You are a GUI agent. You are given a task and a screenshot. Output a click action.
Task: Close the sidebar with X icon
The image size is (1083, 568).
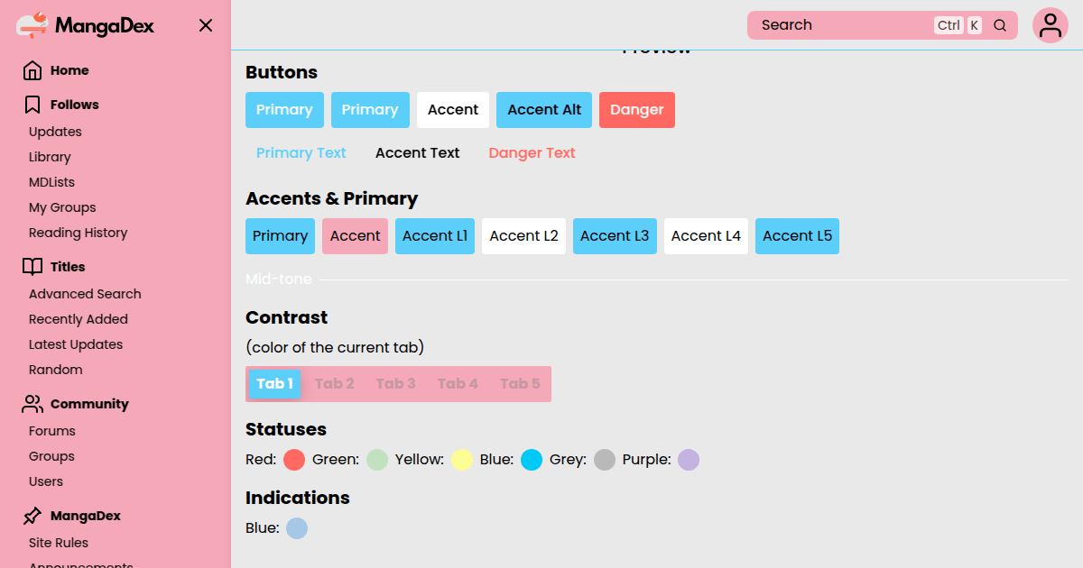point(206,25)
